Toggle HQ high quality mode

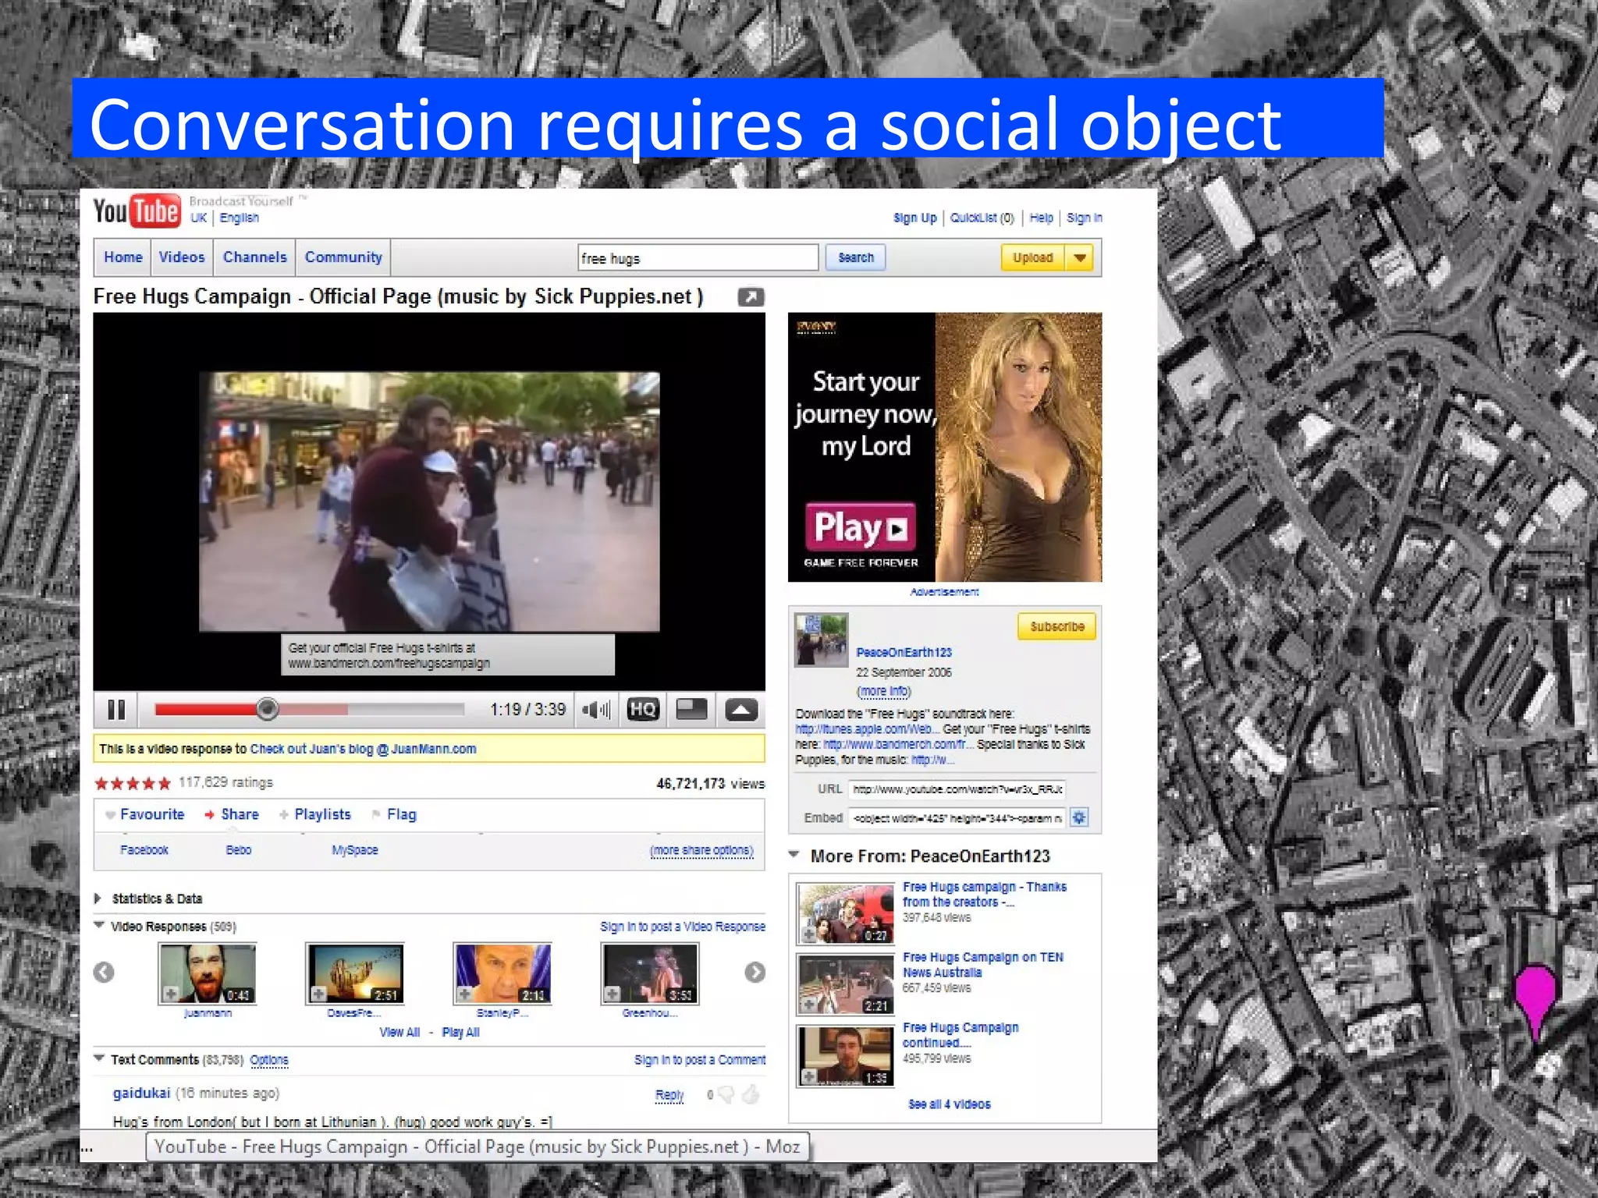643,709
